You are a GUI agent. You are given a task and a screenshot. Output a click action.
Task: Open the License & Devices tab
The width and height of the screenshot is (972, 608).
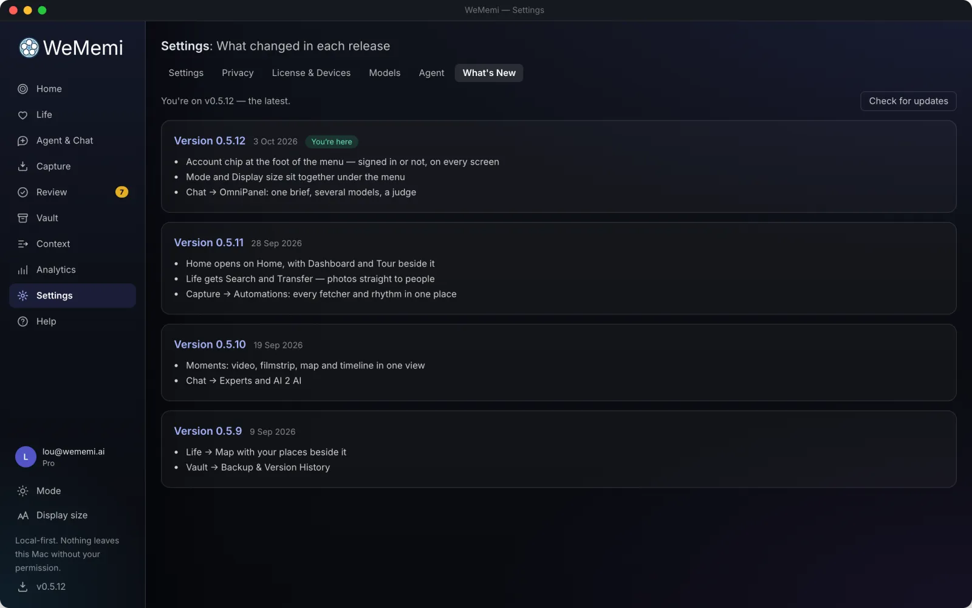click(311, 73)
